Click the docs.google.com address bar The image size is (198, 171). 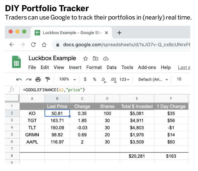[121, 45]
